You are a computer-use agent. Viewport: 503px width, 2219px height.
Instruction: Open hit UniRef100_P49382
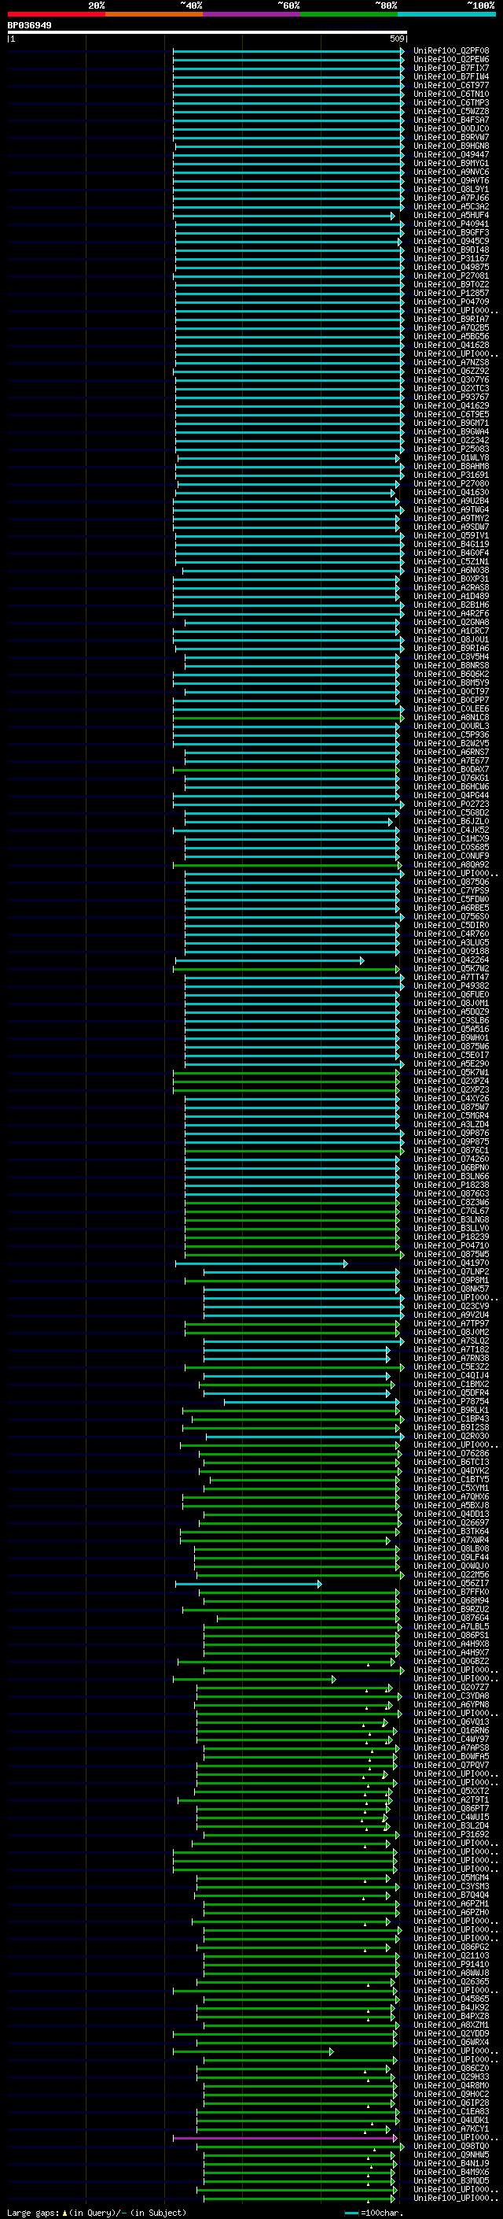point(451,986)
